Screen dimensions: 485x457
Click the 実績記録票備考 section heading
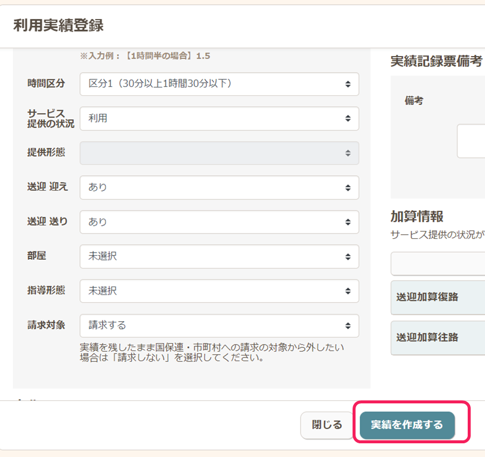[x=436, y=61]
